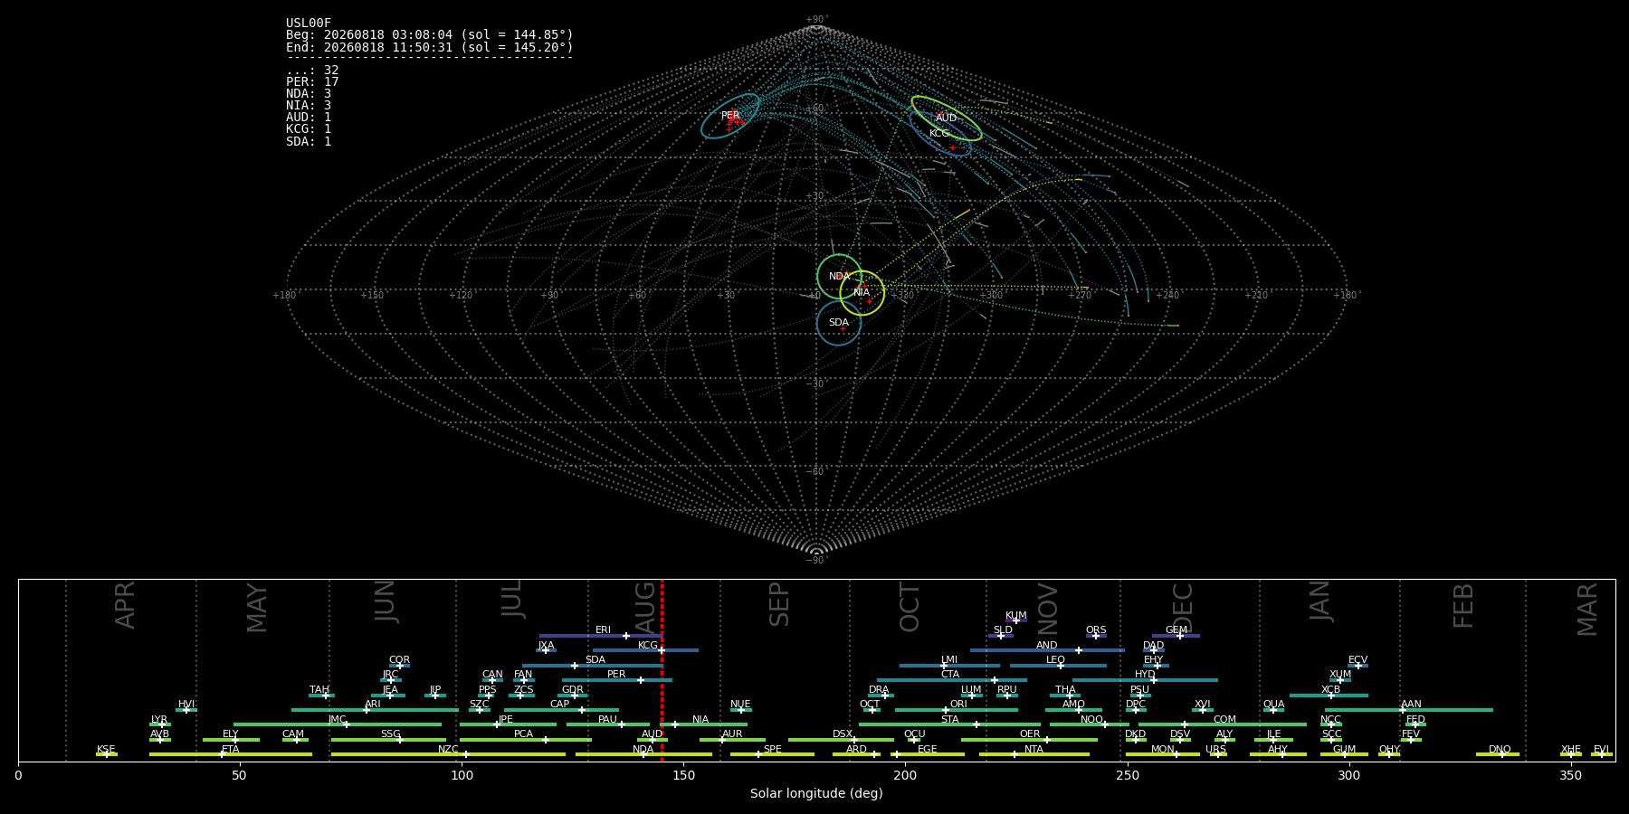Select the NIA yellow radiant circle
The height and width of the screenshot is (814, 1629).
(x=862, y=292)
